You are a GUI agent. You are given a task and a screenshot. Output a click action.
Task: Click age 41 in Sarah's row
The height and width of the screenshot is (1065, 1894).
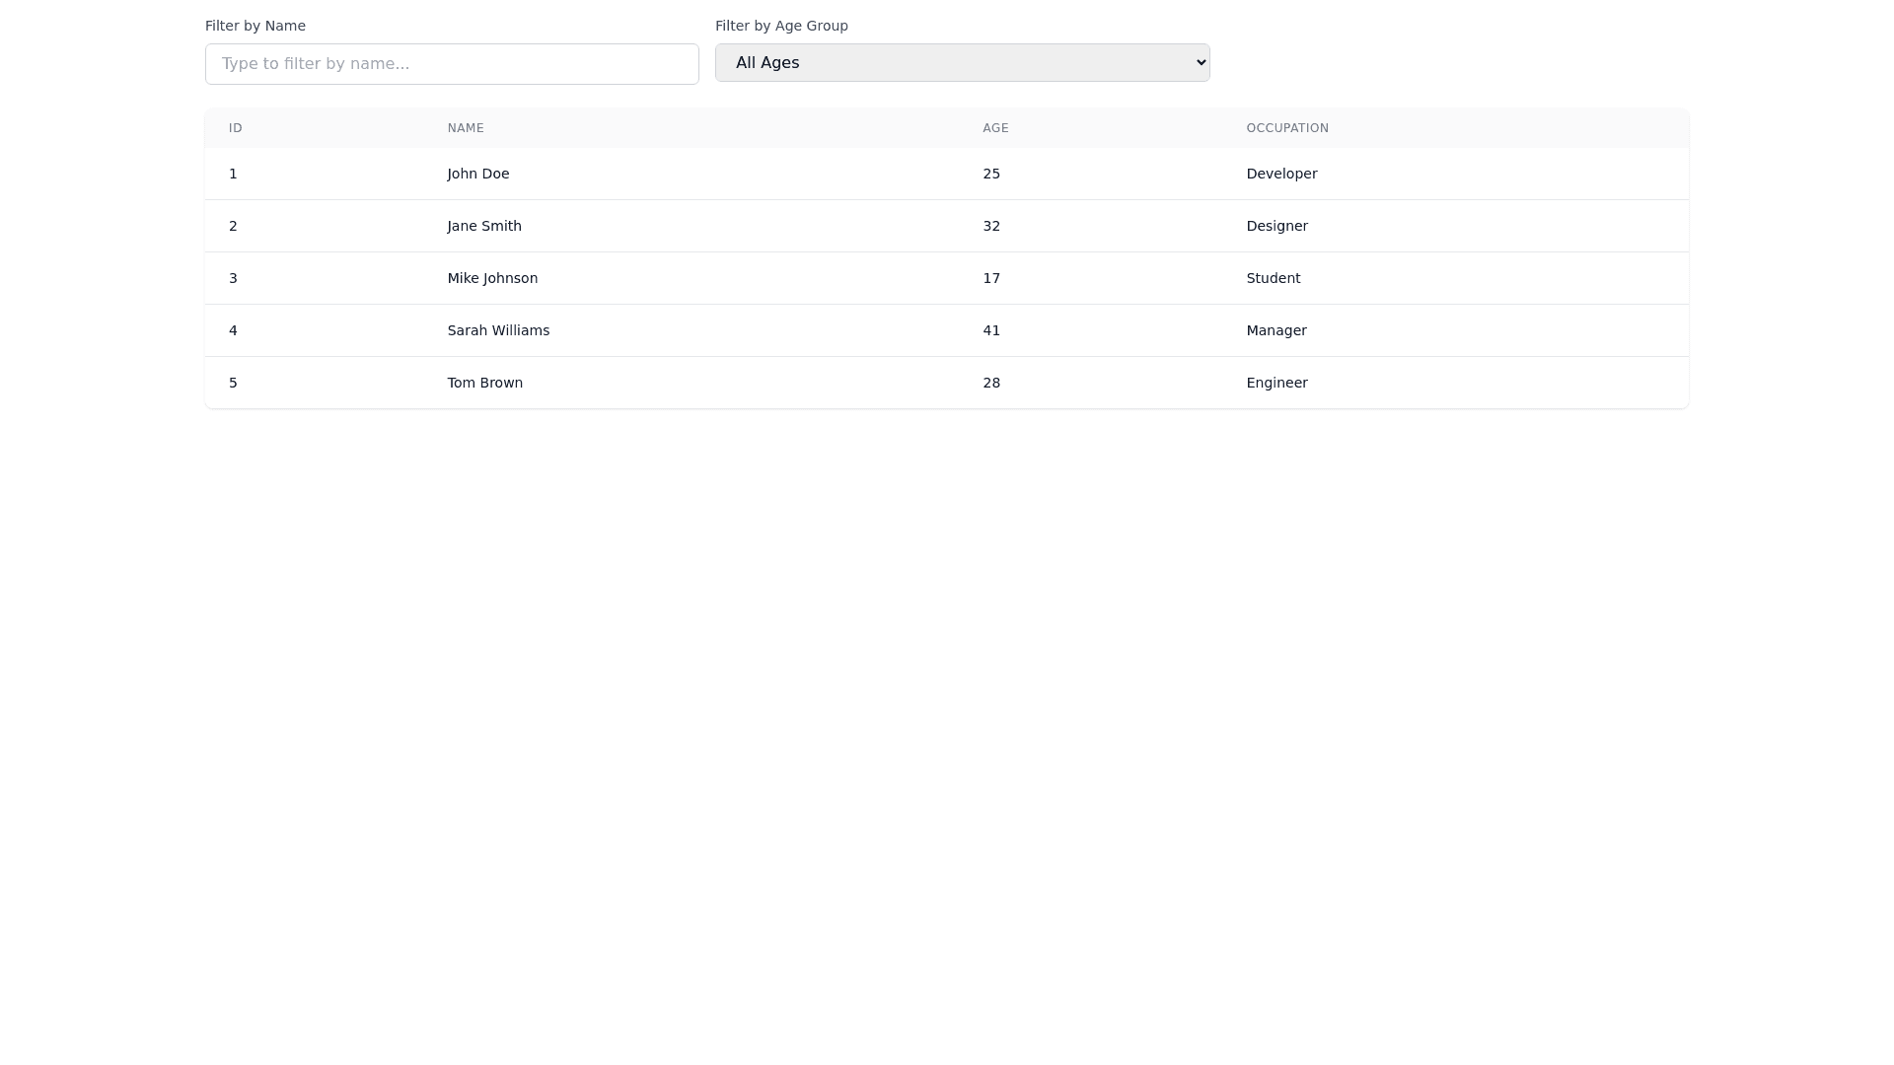991,330
